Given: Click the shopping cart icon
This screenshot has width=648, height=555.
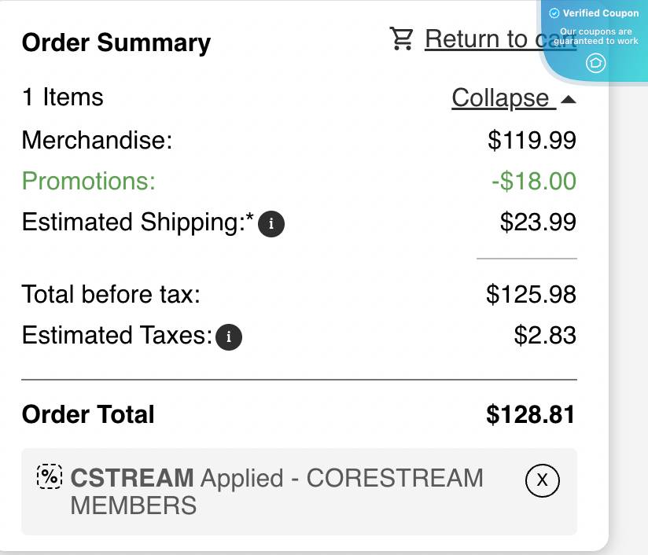Looking at the screenshot, I should tap(401, 39).
